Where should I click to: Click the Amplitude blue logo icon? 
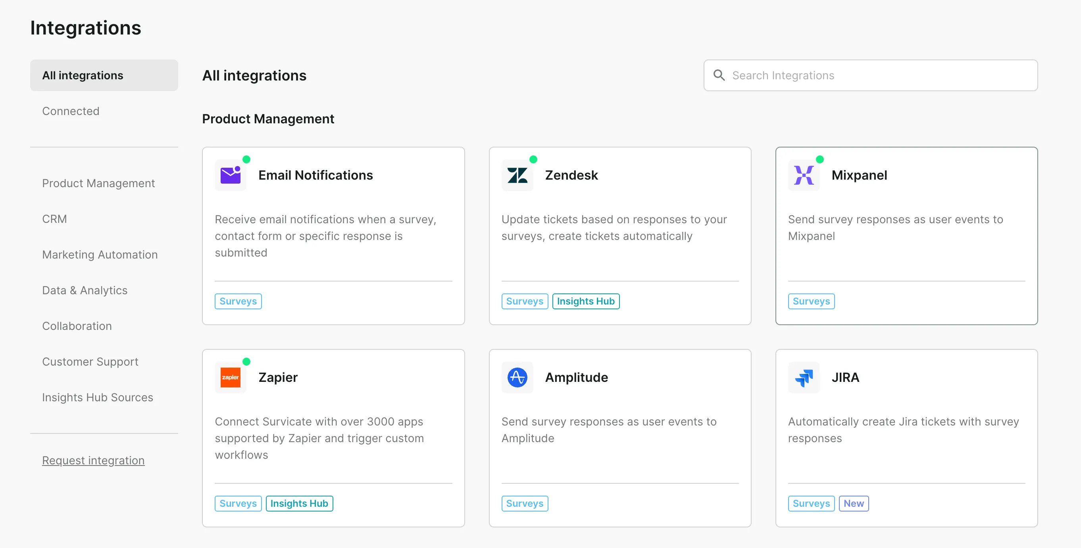517,377
